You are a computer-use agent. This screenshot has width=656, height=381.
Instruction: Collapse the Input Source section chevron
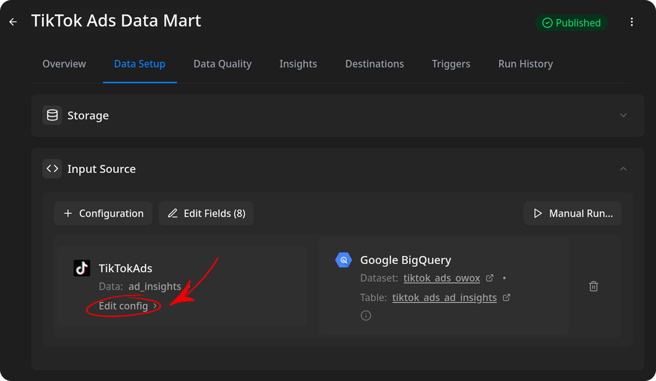(x=623, y=169)
